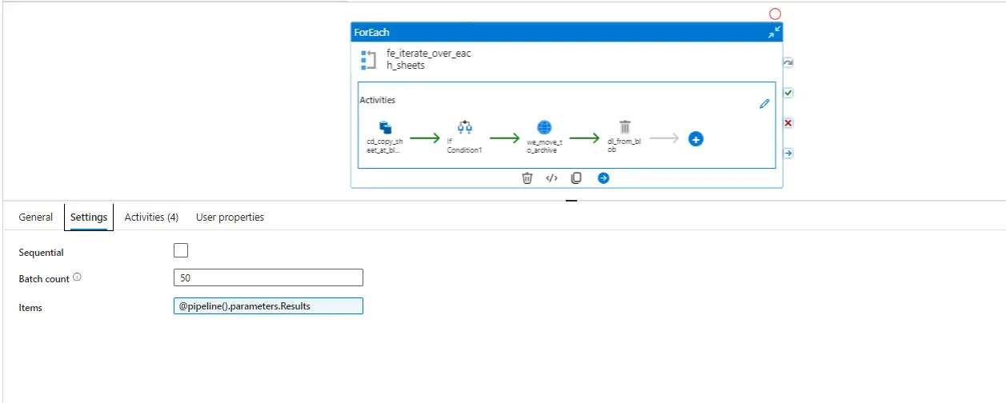Add a new activity with plus button

point(696,138)
